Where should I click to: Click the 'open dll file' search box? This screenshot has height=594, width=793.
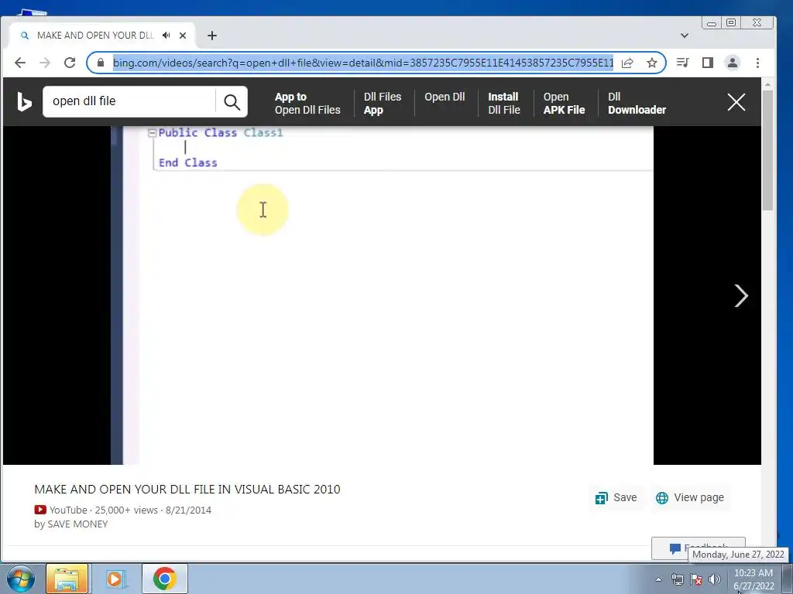click(129, 101)
